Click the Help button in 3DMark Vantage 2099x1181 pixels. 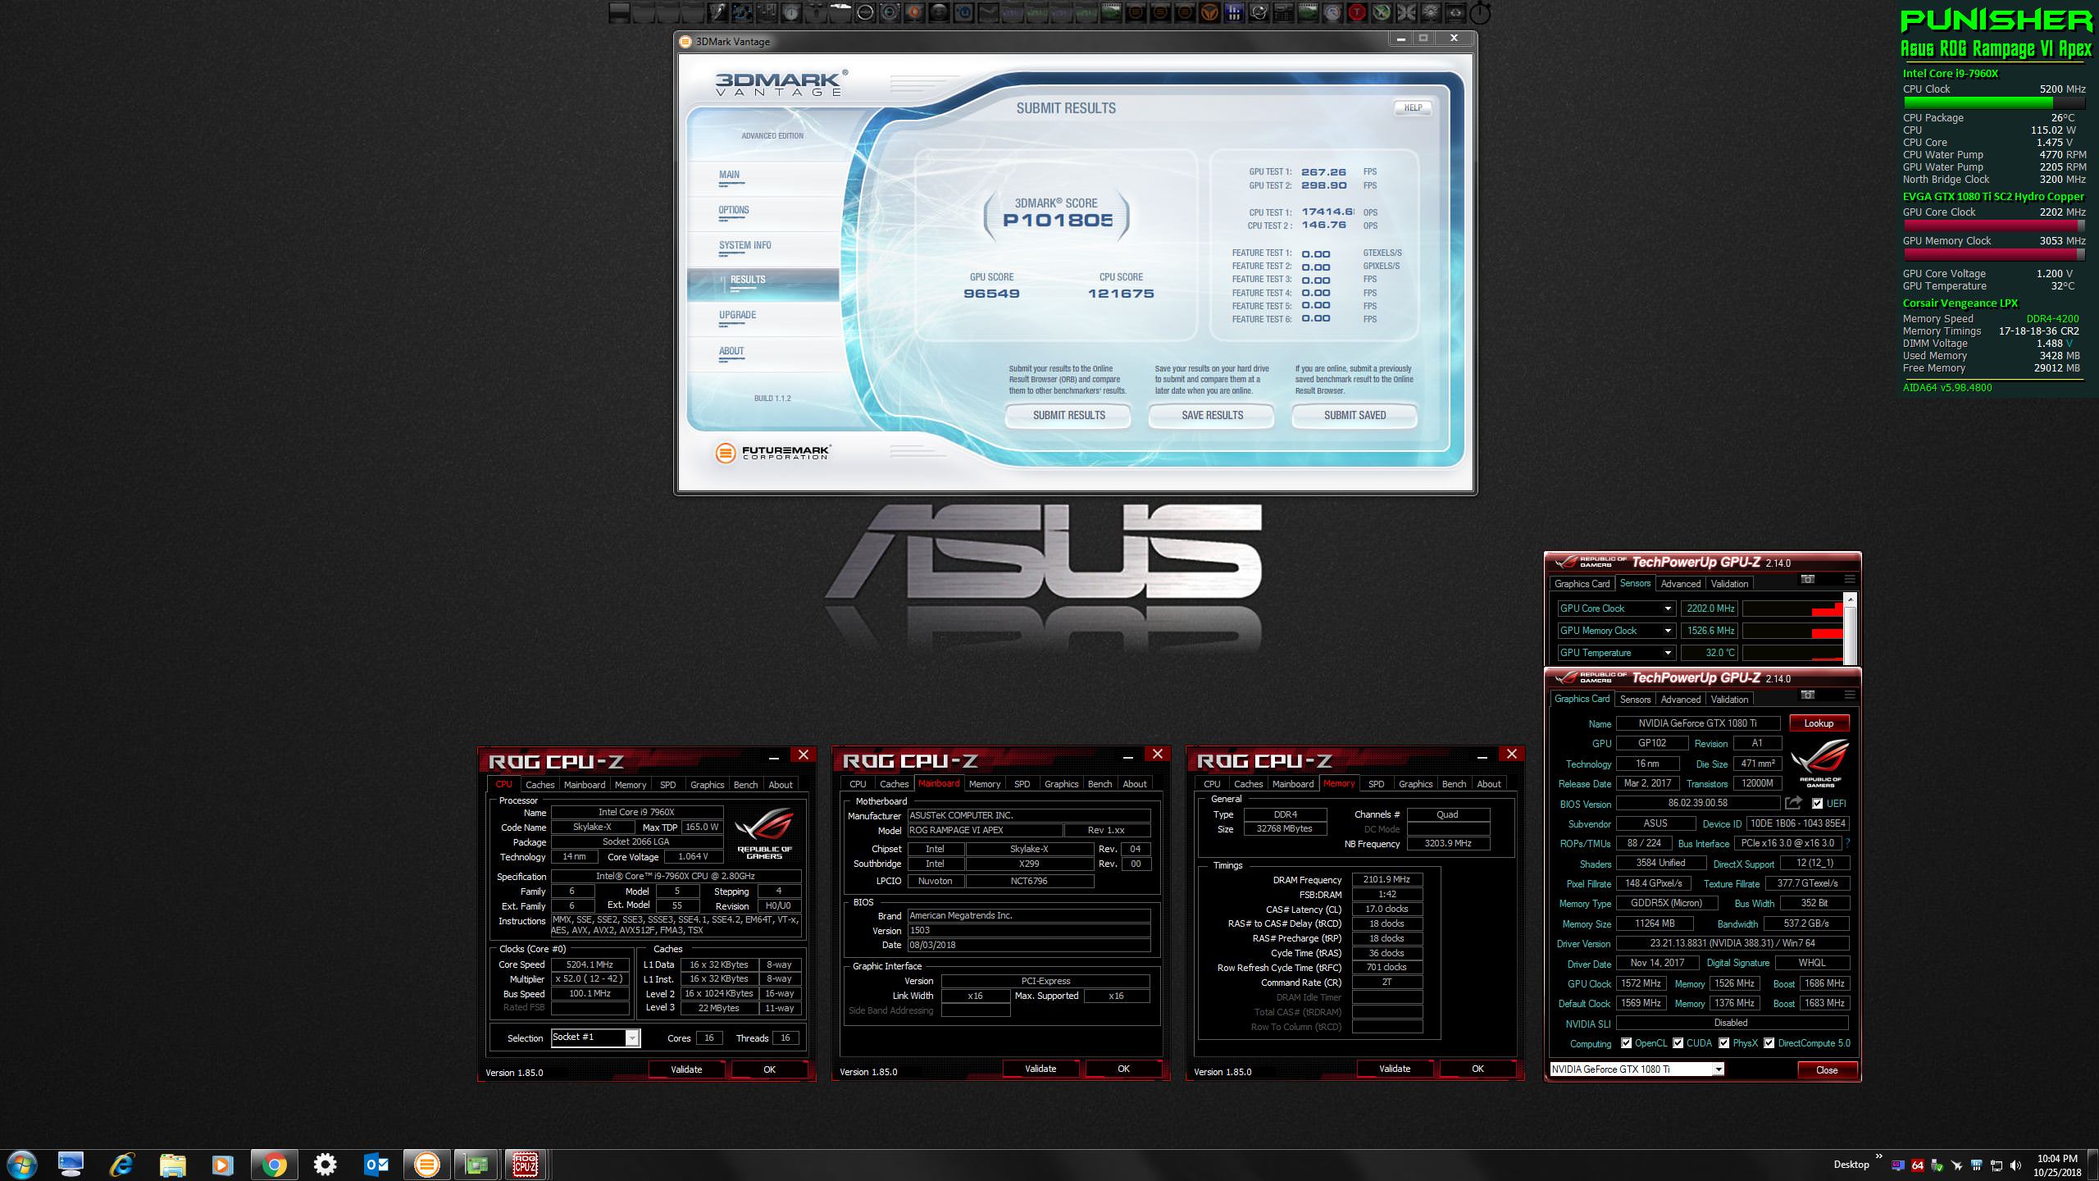tap(1413, 107)
